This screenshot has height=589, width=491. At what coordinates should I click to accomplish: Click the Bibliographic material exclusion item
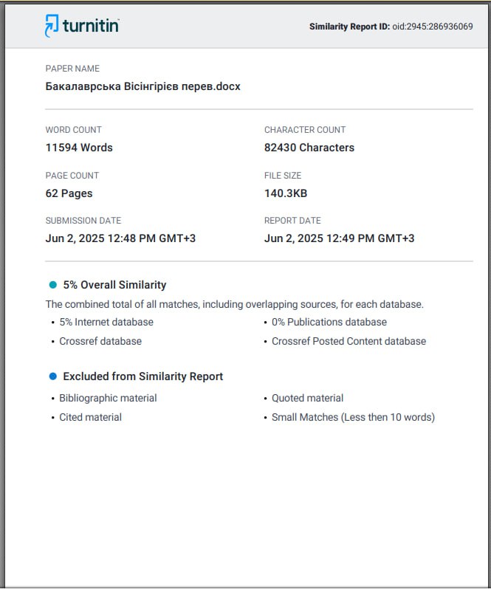pyautogui.click(x=108, y=398)
